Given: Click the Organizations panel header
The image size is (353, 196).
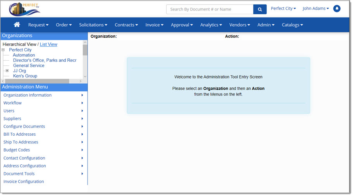Looking at the screenshot, I should pyautogui.click(x=44, y=36).
